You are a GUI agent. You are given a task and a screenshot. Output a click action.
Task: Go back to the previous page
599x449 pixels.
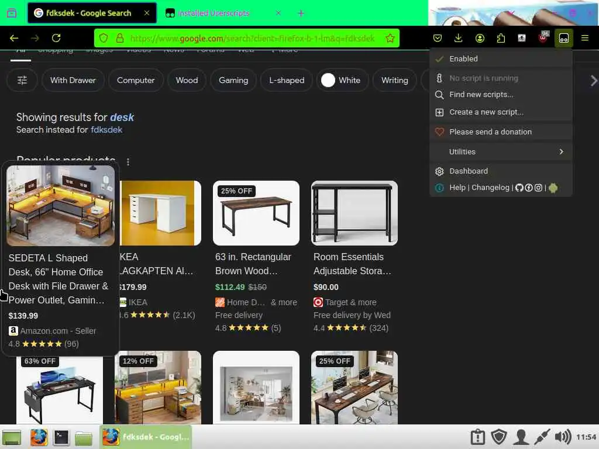[x=14, y=38]
